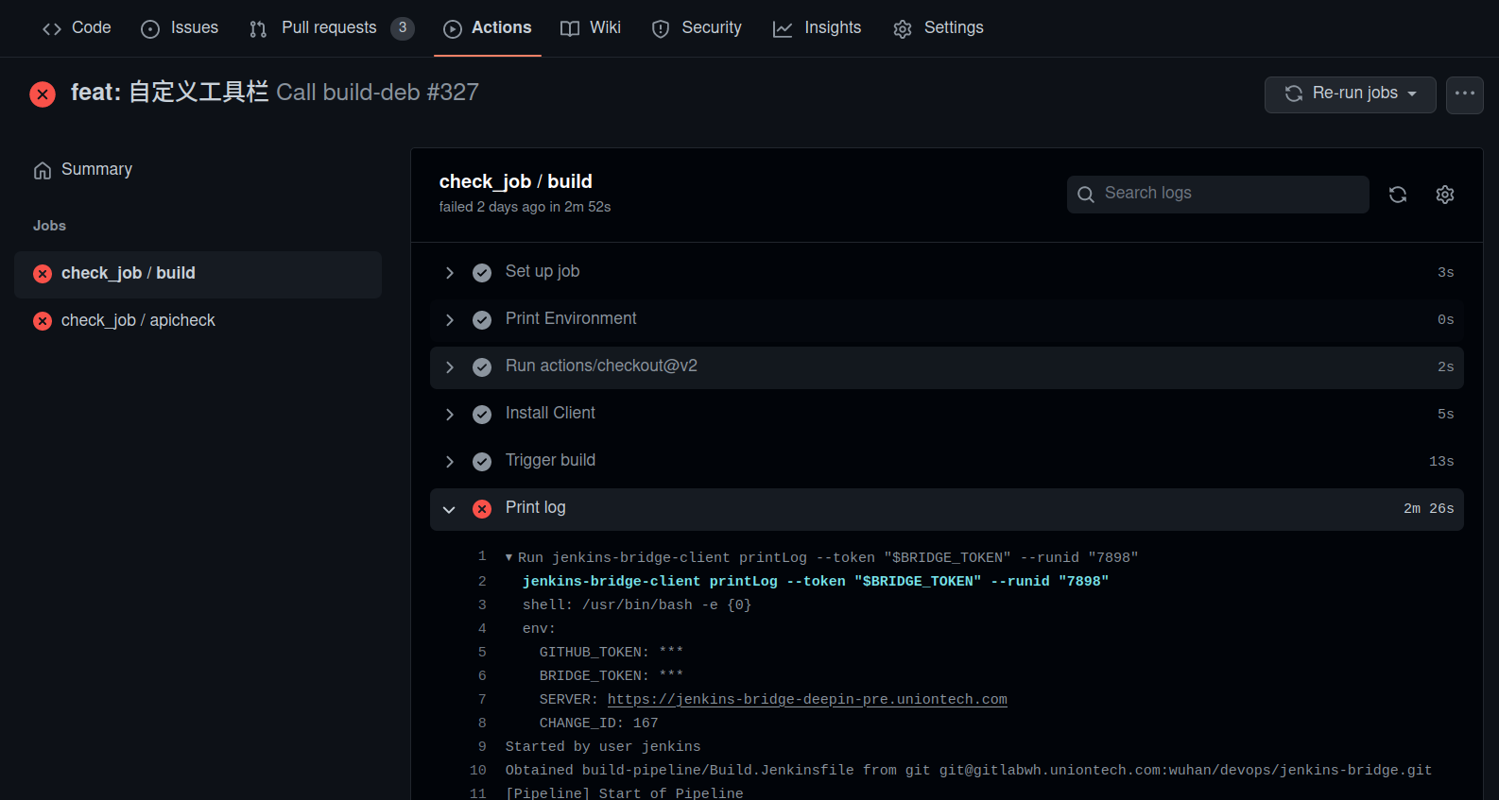Click the failed icon of check_job / apicheck
Viewport: 1499px width, 800px height.
tap(43, 321)
